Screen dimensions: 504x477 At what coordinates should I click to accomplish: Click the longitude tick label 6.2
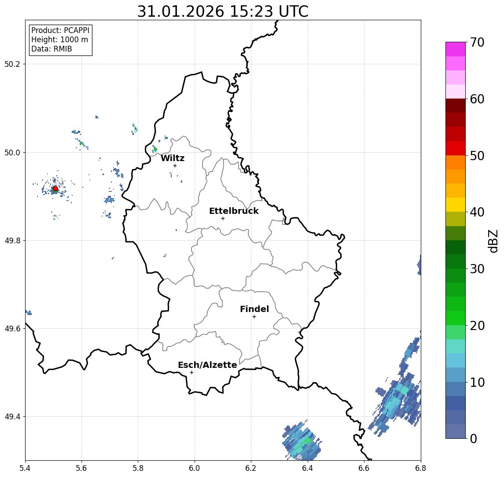pos(251,468)
